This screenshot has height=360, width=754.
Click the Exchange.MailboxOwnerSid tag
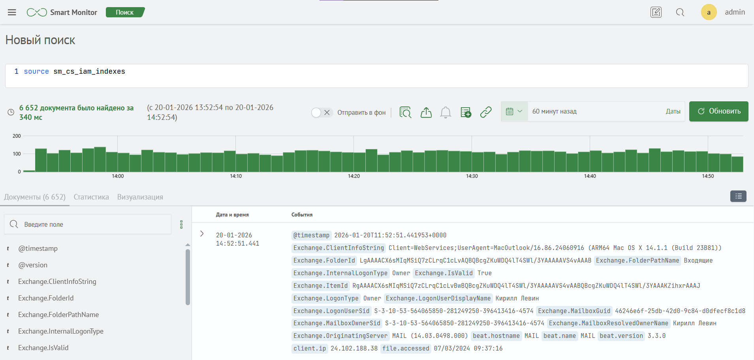coord(337,323)
